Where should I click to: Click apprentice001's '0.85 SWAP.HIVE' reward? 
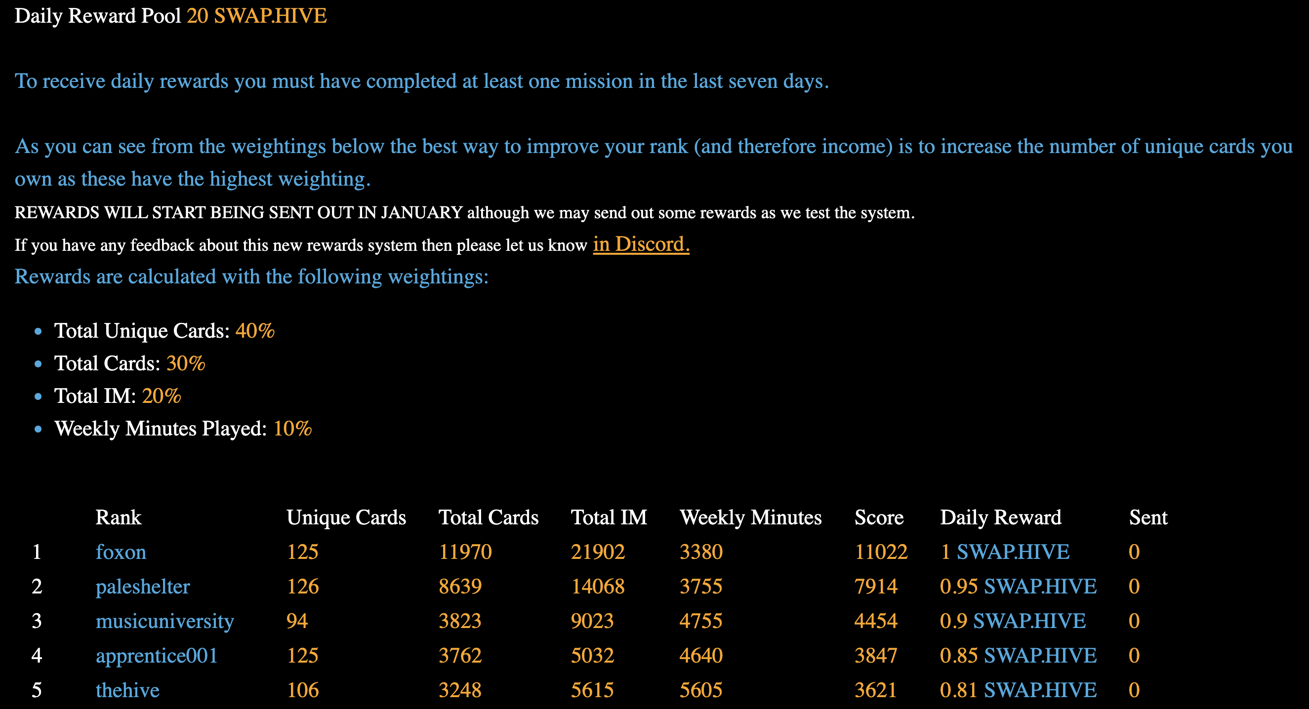coord(1018,656)
